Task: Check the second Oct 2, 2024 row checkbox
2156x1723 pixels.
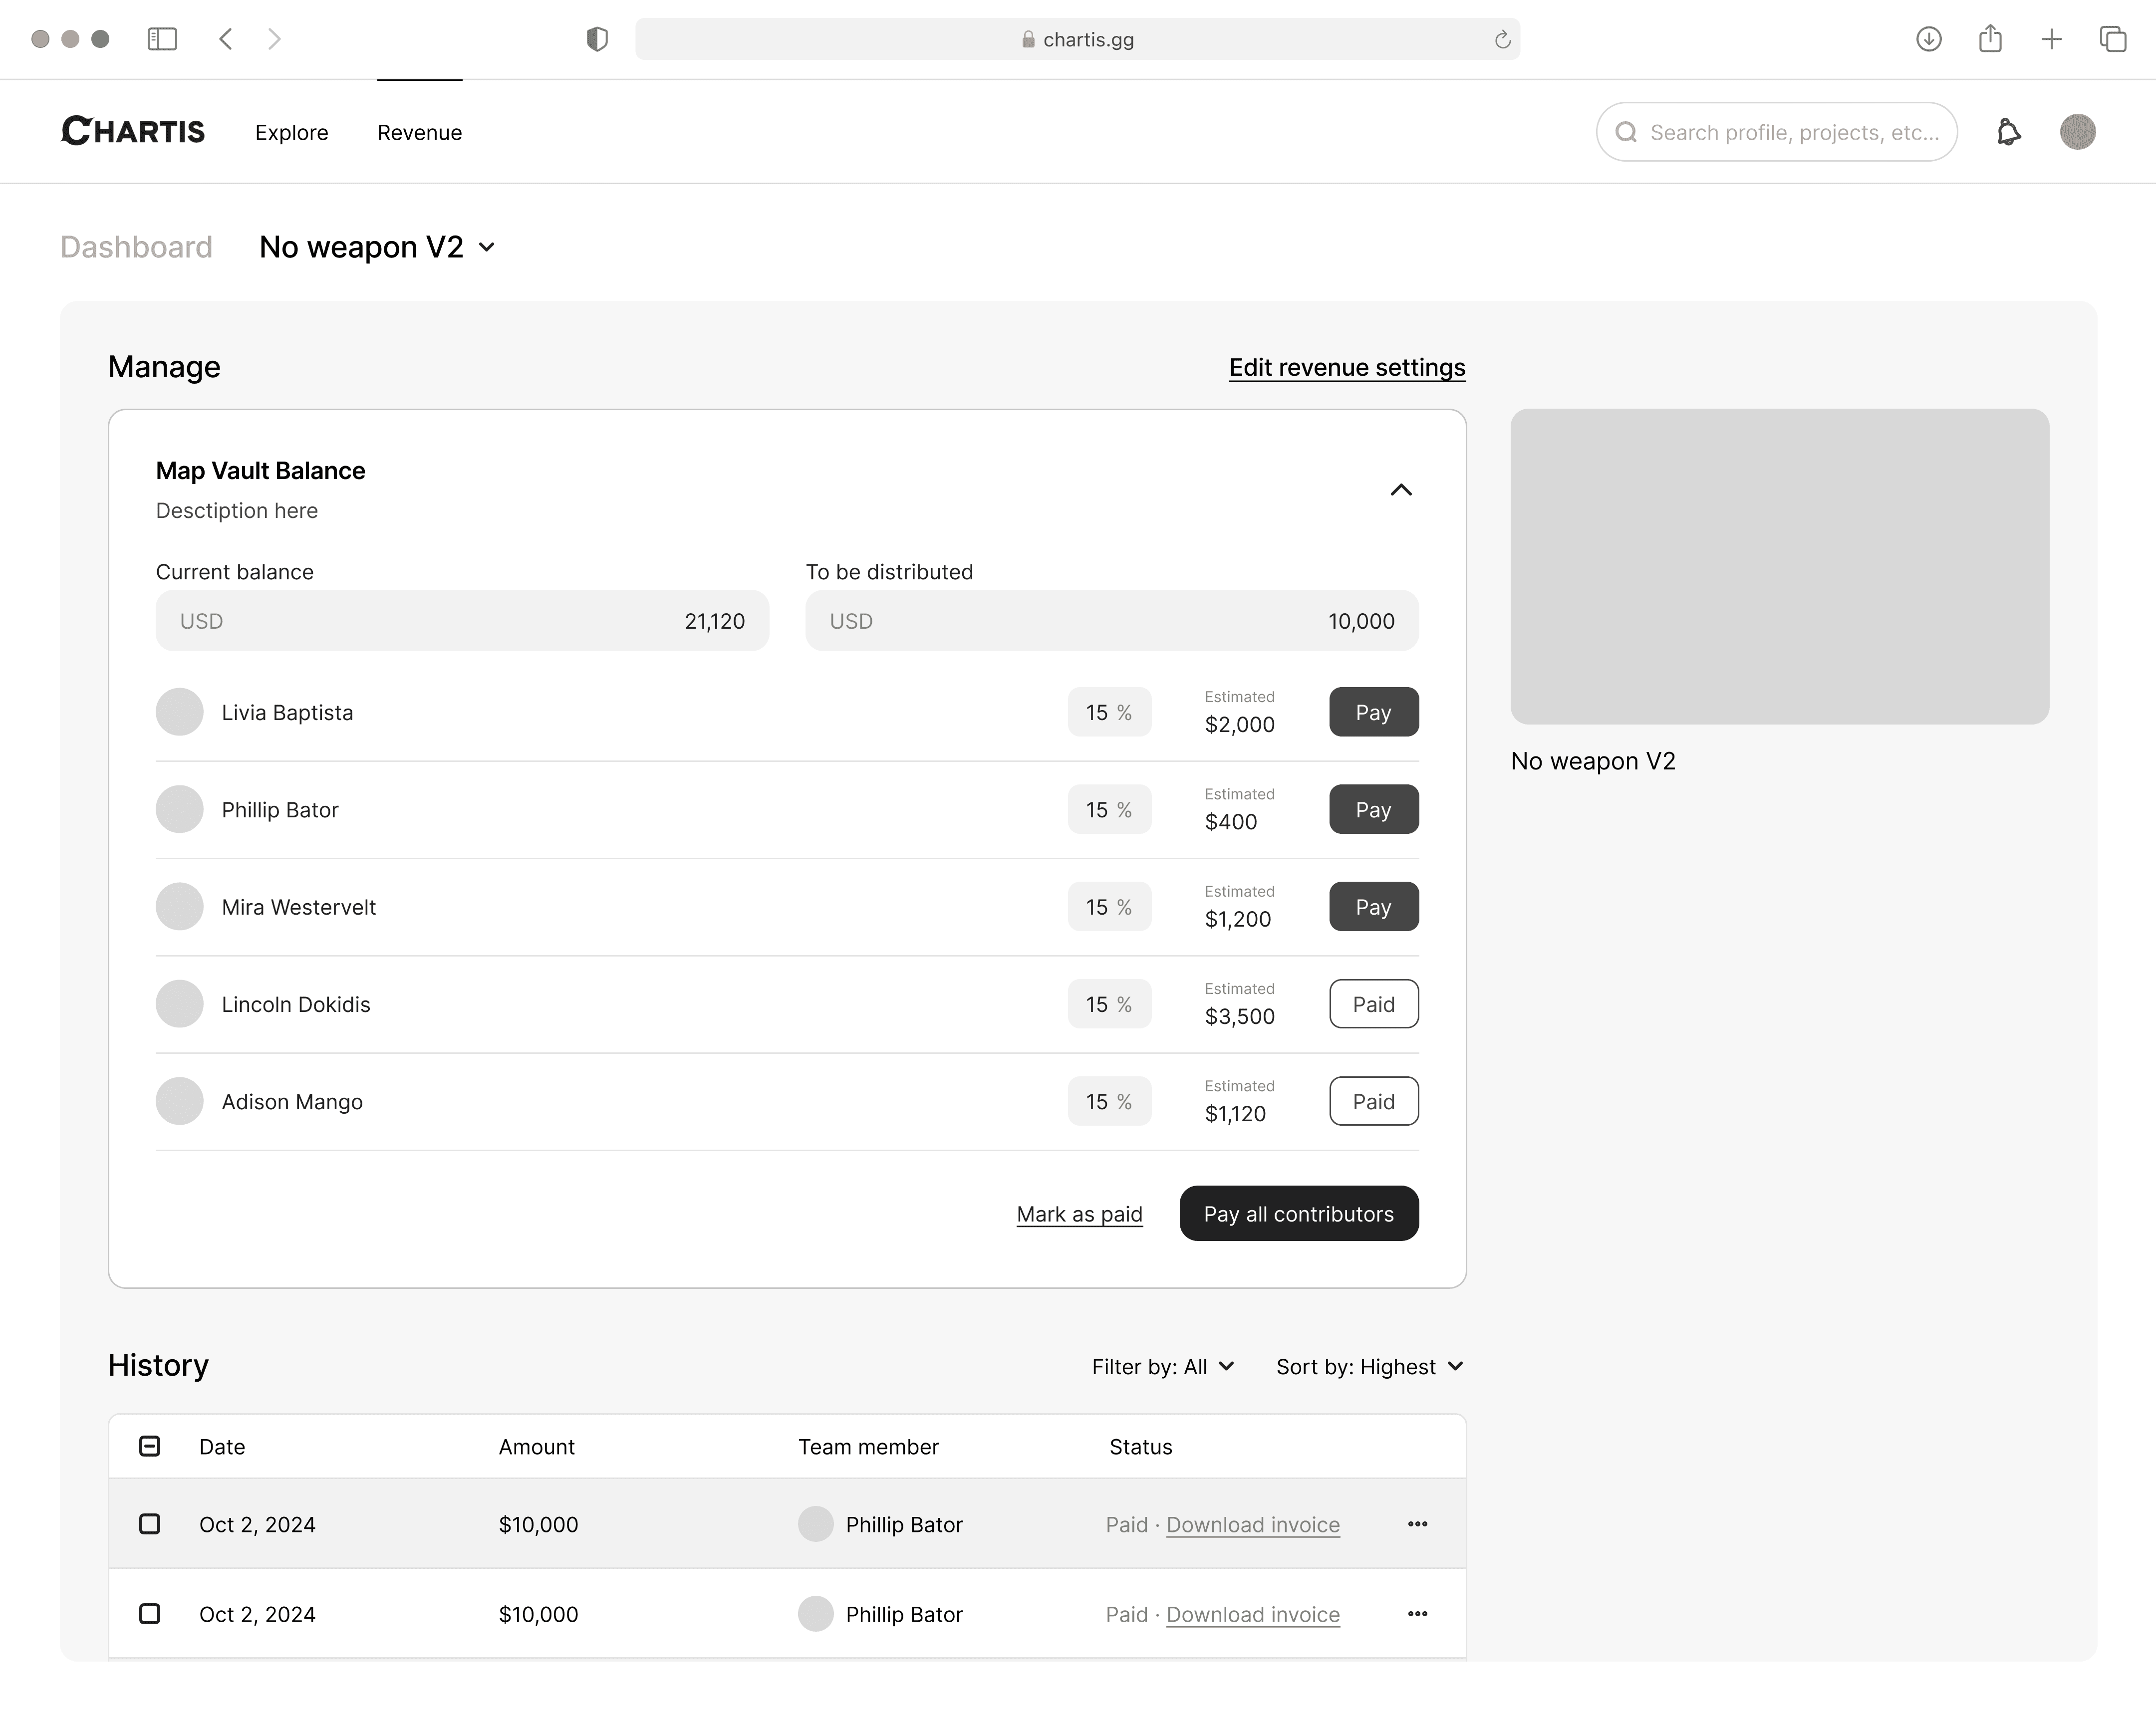Action: pos(150,1614)
